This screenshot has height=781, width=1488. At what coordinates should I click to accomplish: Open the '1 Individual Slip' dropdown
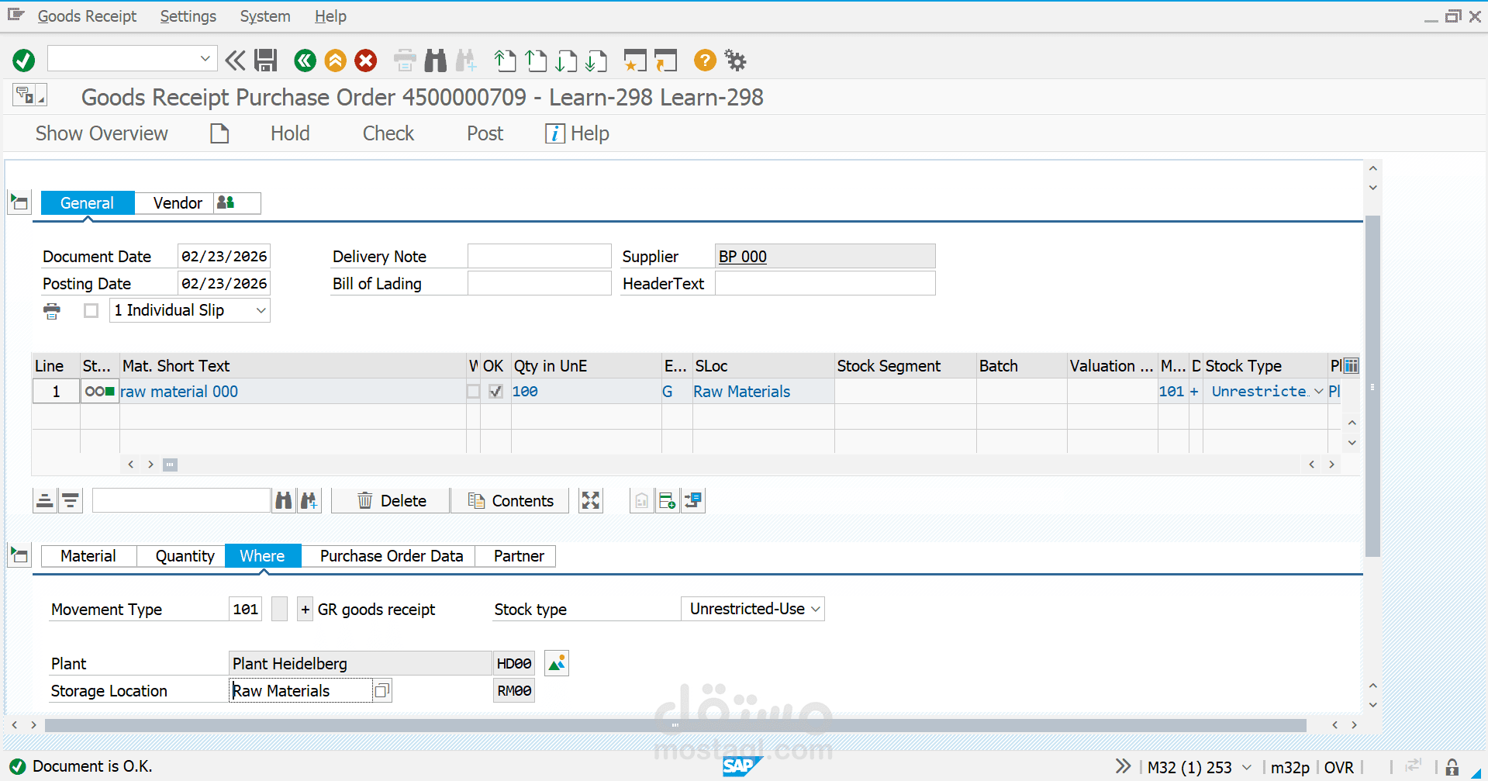[x=261, y=310]
